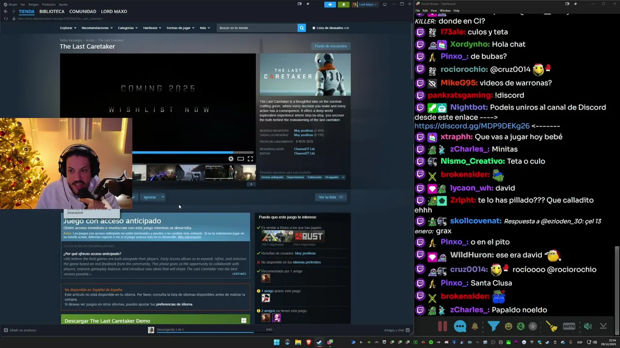Click the smiley emoji icon in Social Stream
The width and height of the screenshot is (620, 348).
(508, 326)
